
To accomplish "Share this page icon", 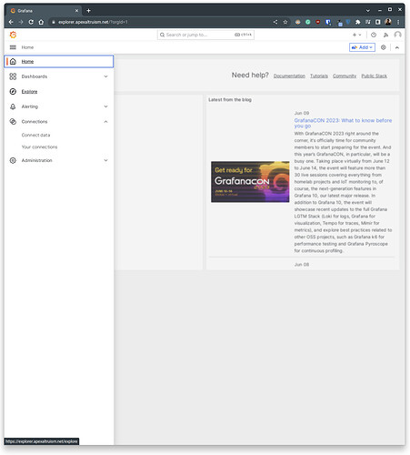I will tap(275, 22).
